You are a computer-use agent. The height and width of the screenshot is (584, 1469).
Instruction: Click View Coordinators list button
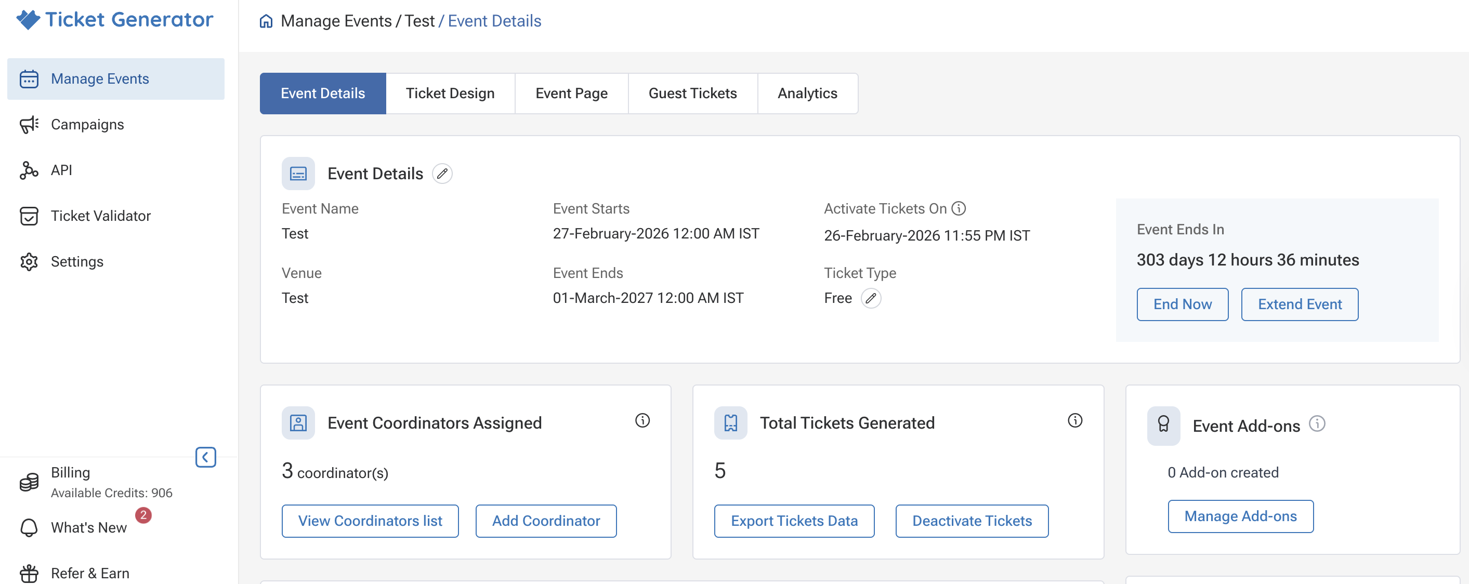coord(370,521)
